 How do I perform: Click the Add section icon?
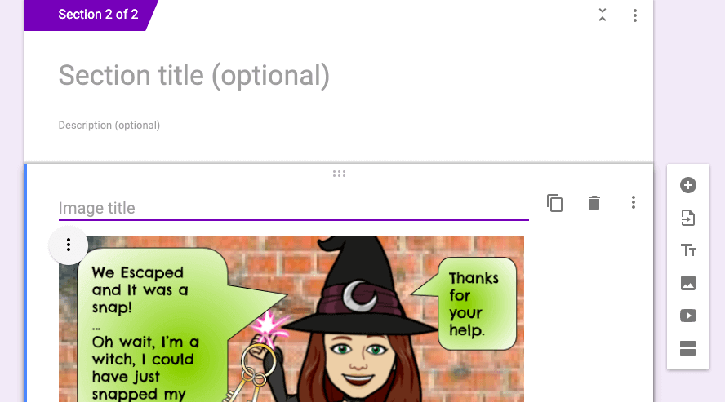pyautogui.click(x=688, y=348)
